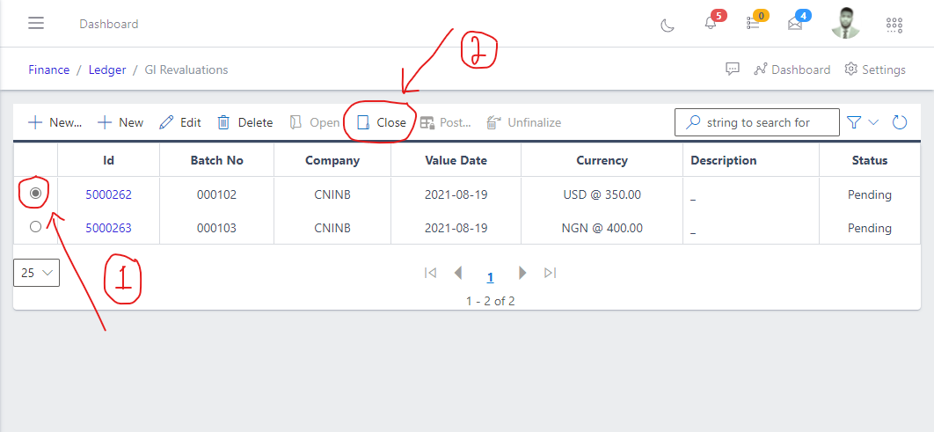Go to Finance breadcrumb
Viewport: 934px width, 432px height.
tap(49, 70)
